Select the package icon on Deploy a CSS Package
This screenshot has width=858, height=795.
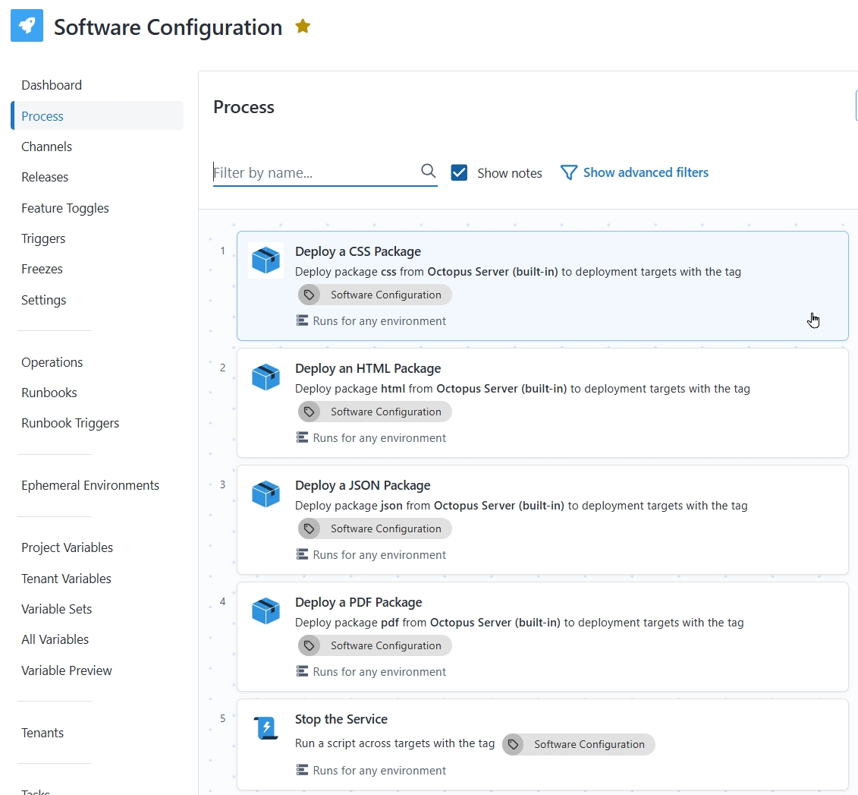[x=266, y=260]
